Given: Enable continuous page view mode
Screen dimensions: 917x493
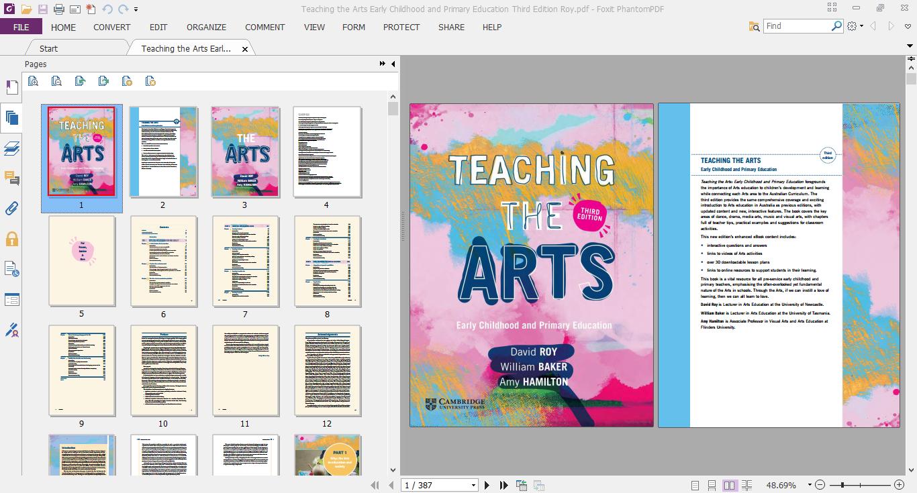Looking at the screenshot, I should point(712,485).
